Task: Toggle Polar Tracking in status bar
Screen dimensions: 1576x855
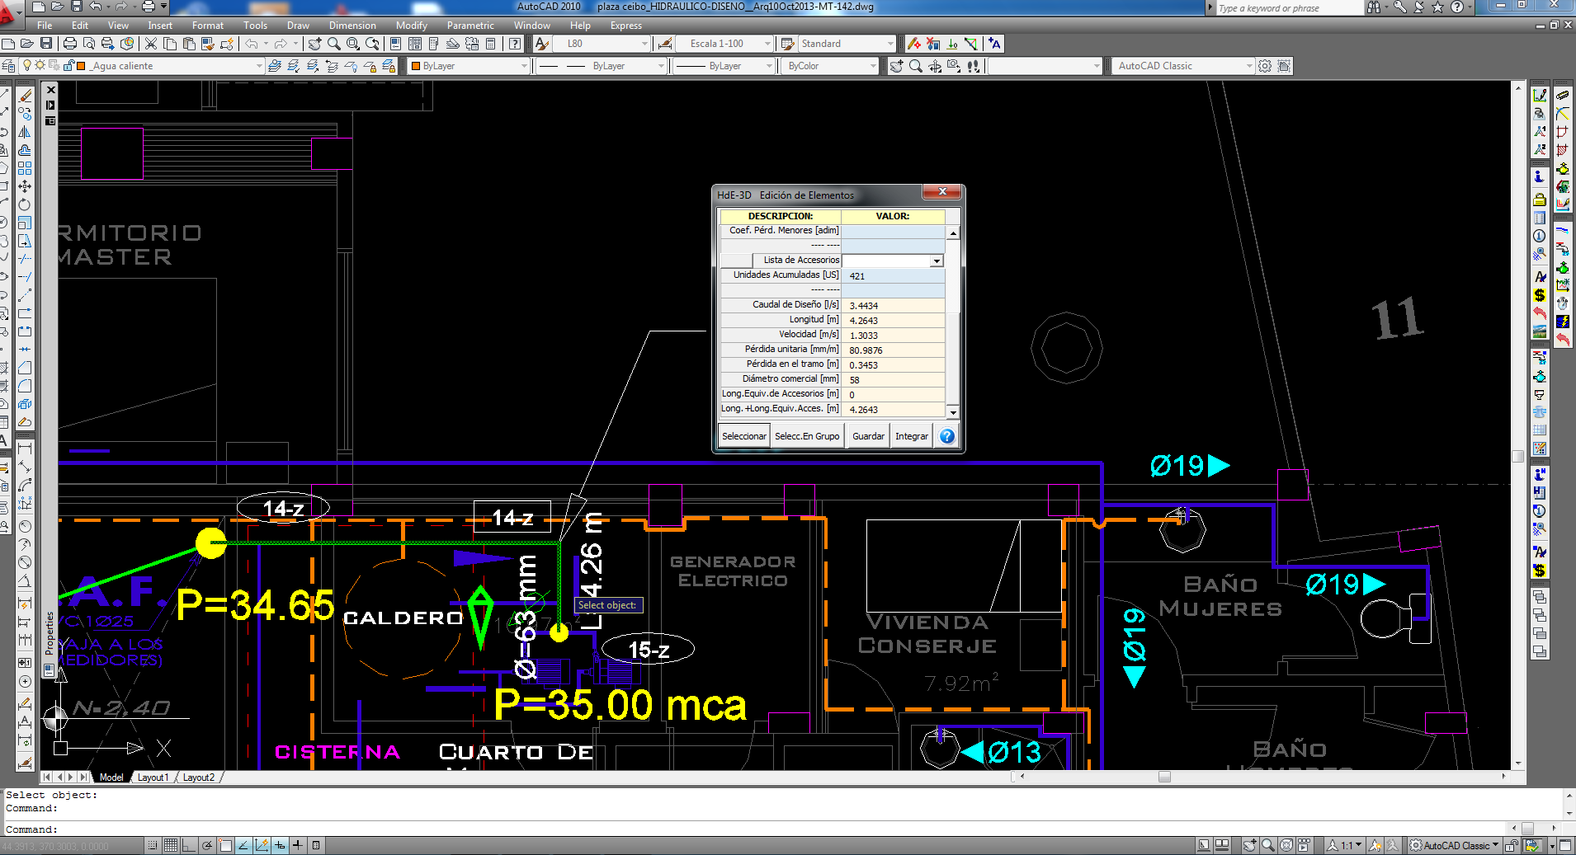Action: (207, 845)
